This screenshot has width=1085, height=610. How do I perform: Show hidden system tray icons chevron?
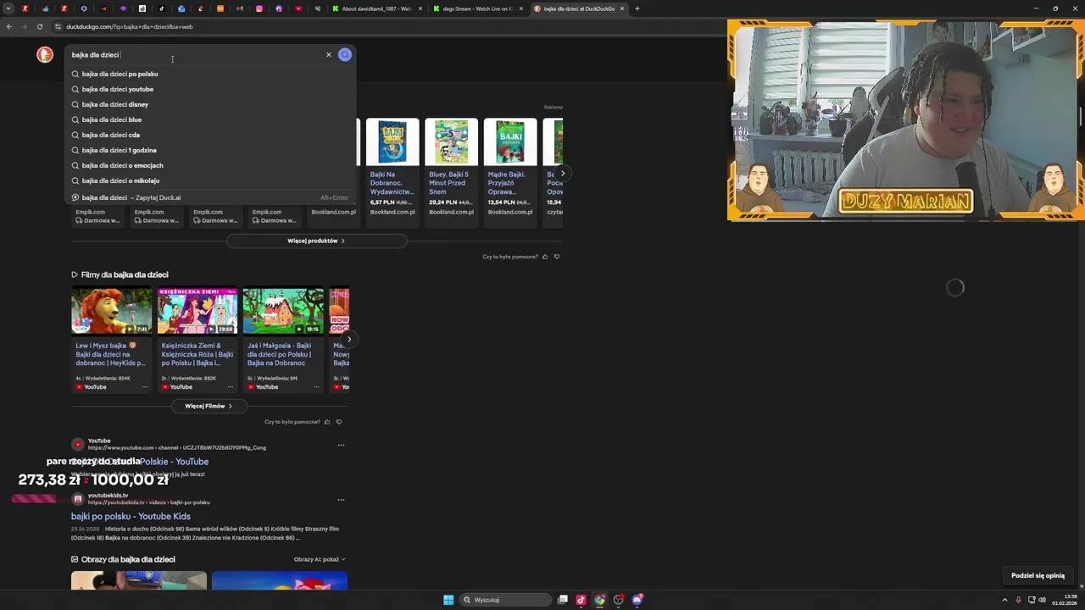click(1004, 600)
